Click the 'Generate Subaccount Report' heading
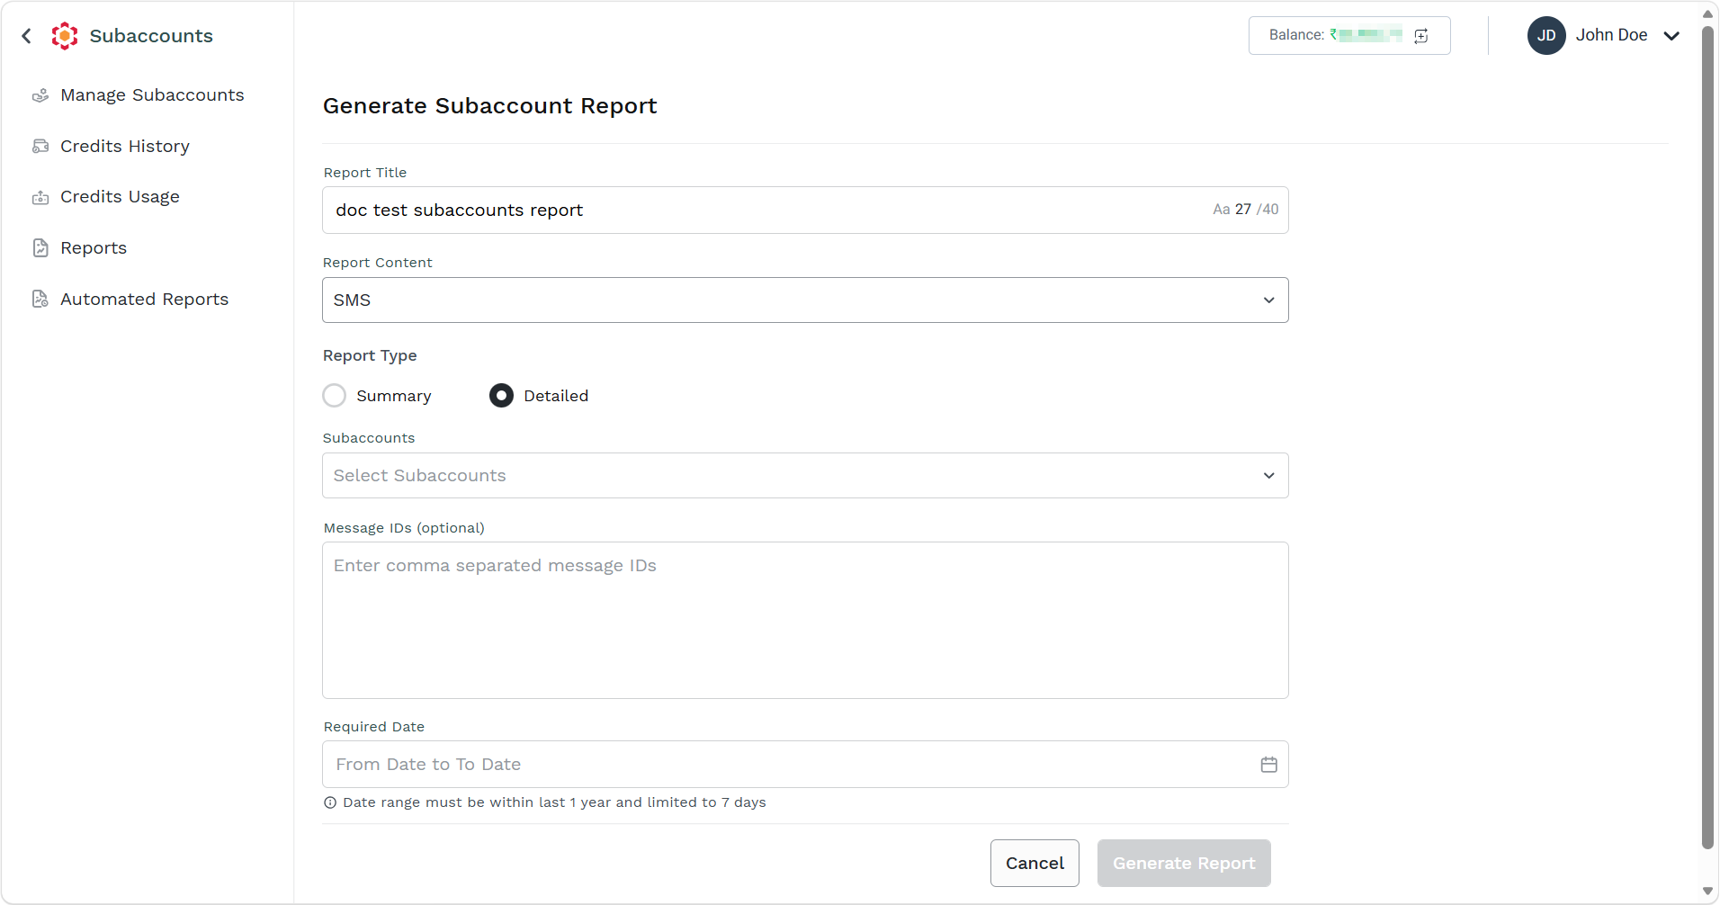This screenshot has height=905, width=1720. tap(490, 106)
